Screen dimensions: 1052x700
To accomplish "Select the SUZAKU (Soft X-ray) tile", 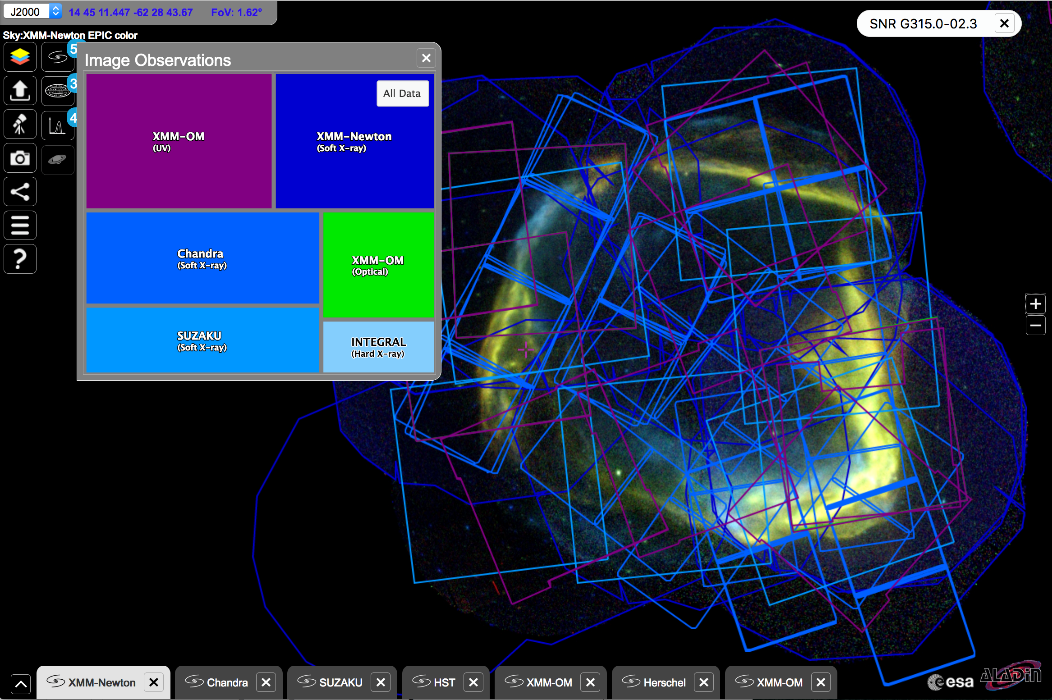I will 202,341.
